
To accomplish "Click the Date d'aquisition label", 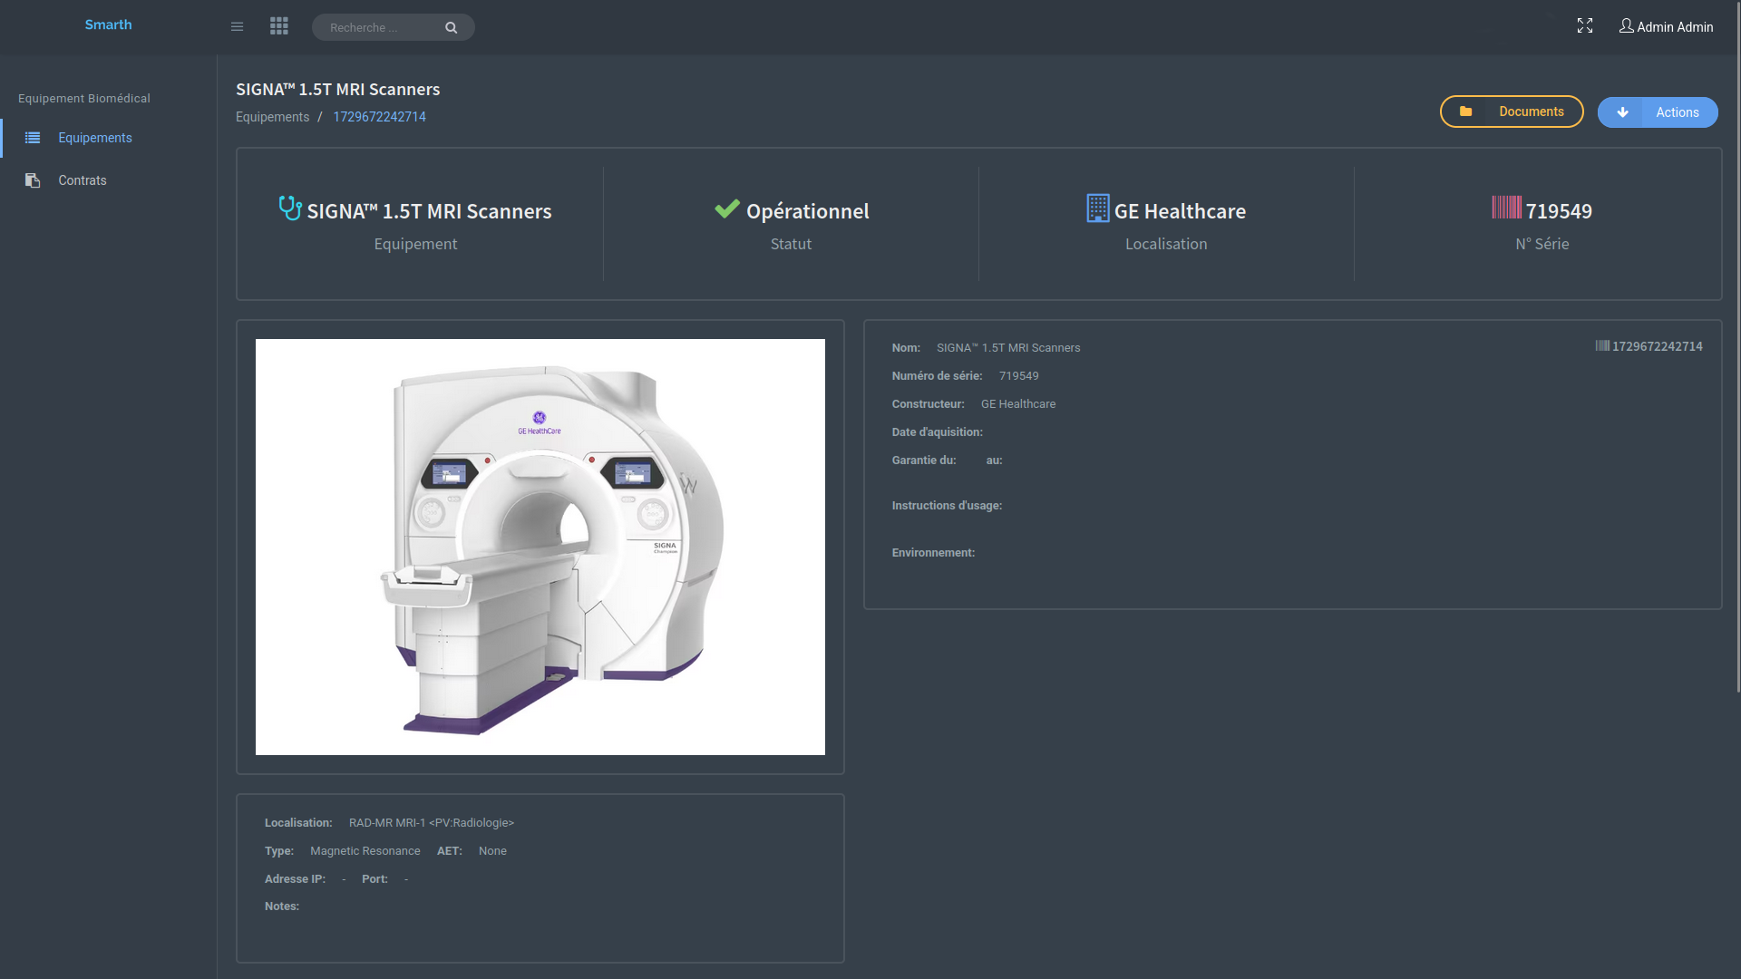I will 937,432.
